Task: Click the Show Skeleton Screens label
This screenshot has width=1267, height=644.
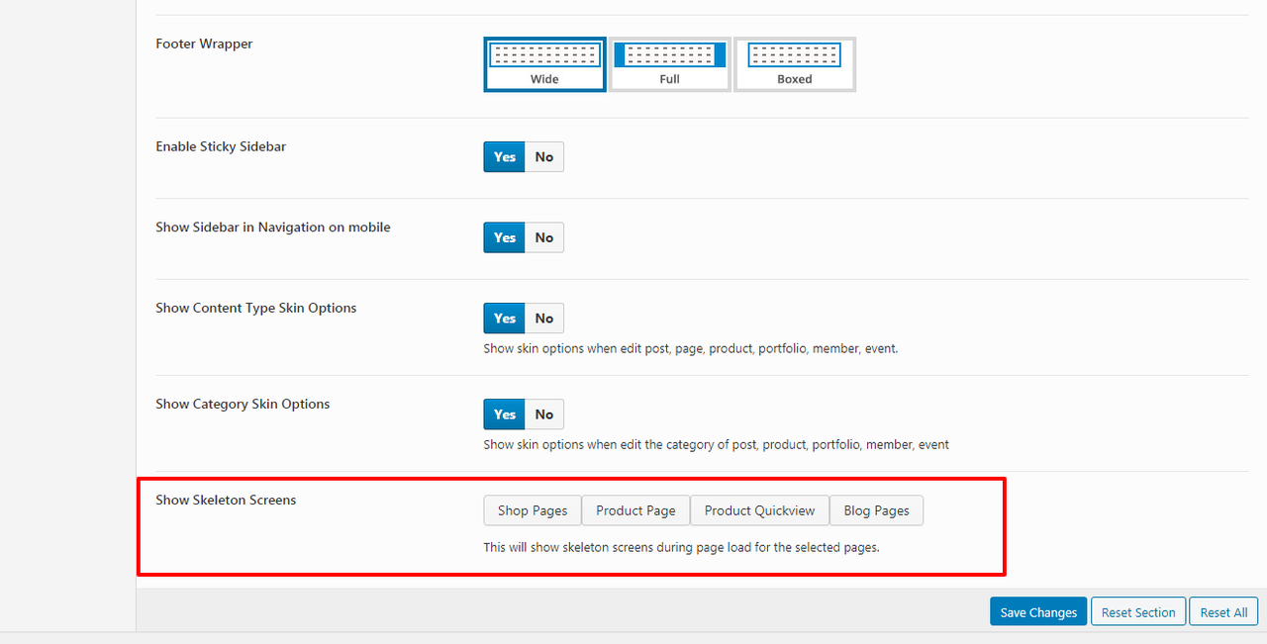Action: pos(226,501)
